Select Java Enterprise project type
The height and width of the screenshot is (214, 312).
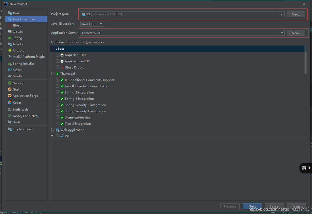(x=26, y=19)
